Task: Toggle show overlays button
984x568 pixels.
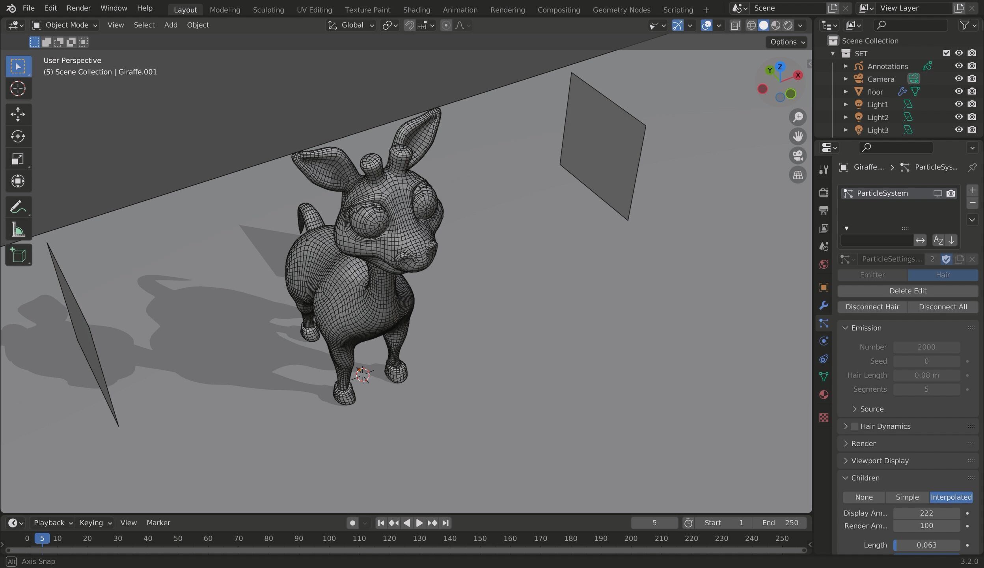Action: 706,25
